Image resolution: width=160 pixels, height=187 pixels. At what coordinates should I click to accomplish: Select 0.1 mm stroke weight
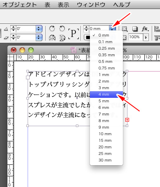click(106, 42)
